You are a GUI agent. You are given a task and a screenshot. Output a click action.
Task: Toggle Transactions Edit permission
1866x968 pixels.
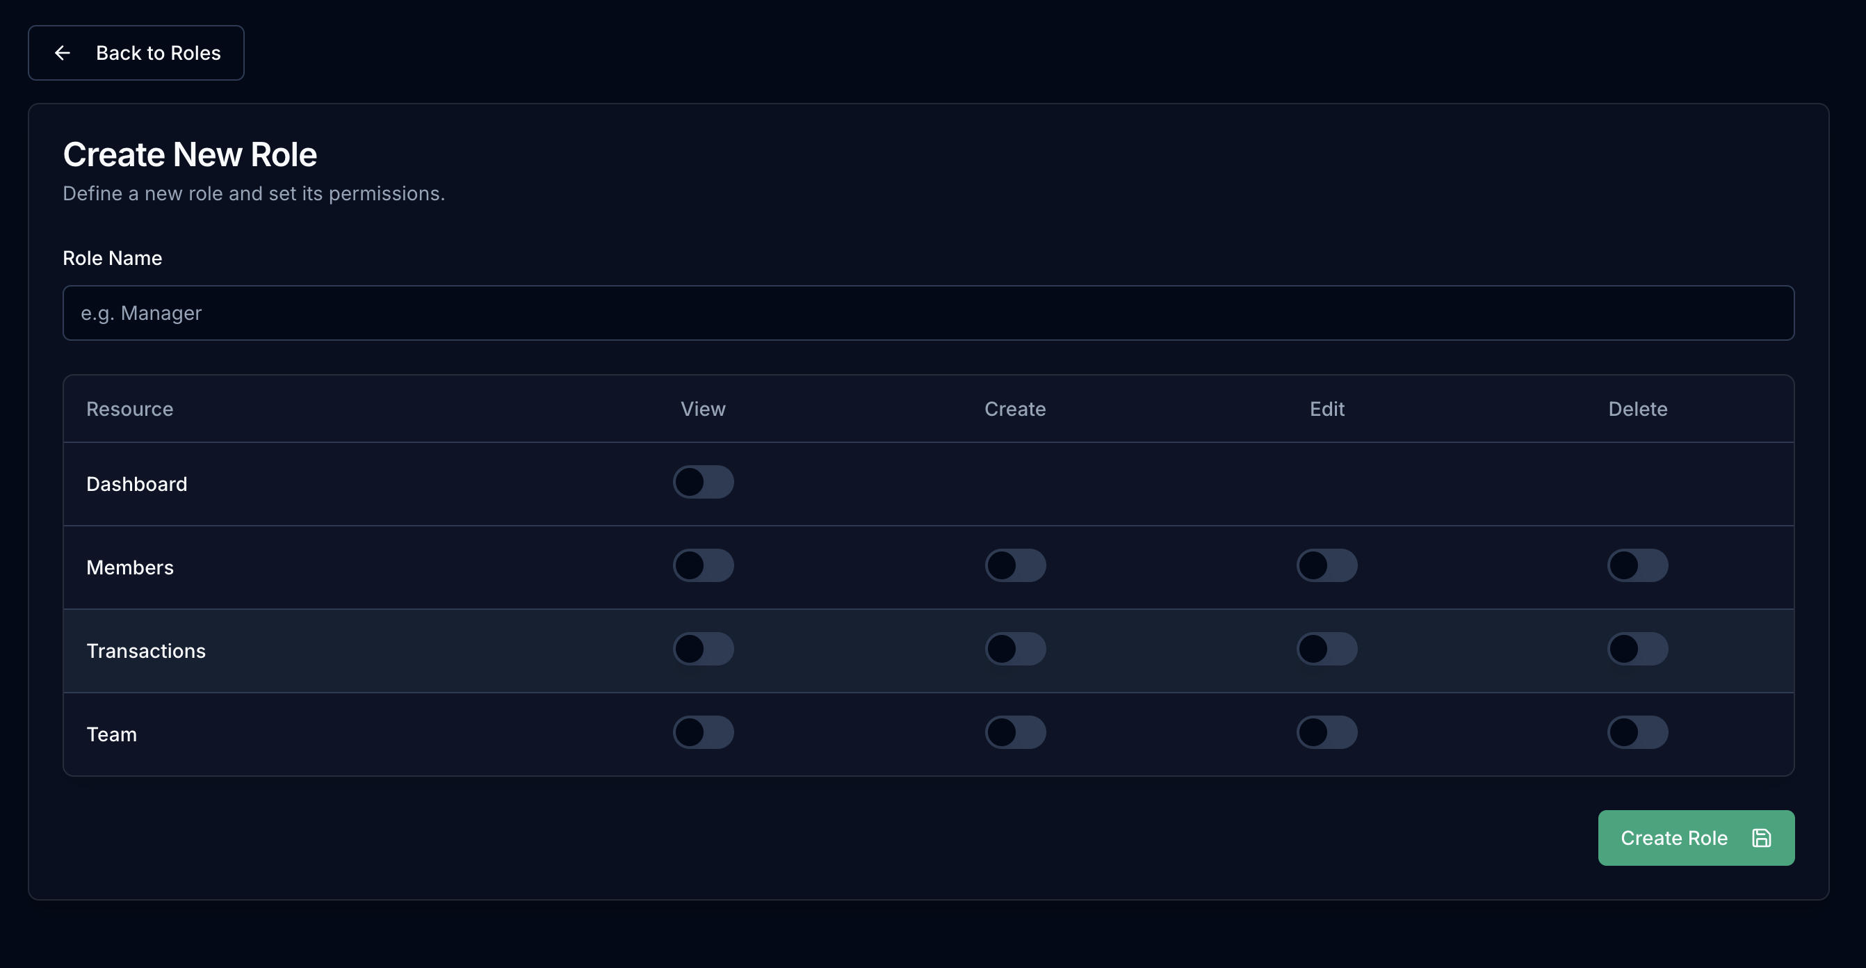point(1327,650)
